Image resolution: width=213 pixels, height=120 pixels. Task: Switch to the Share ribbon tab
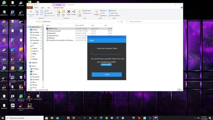43,8
